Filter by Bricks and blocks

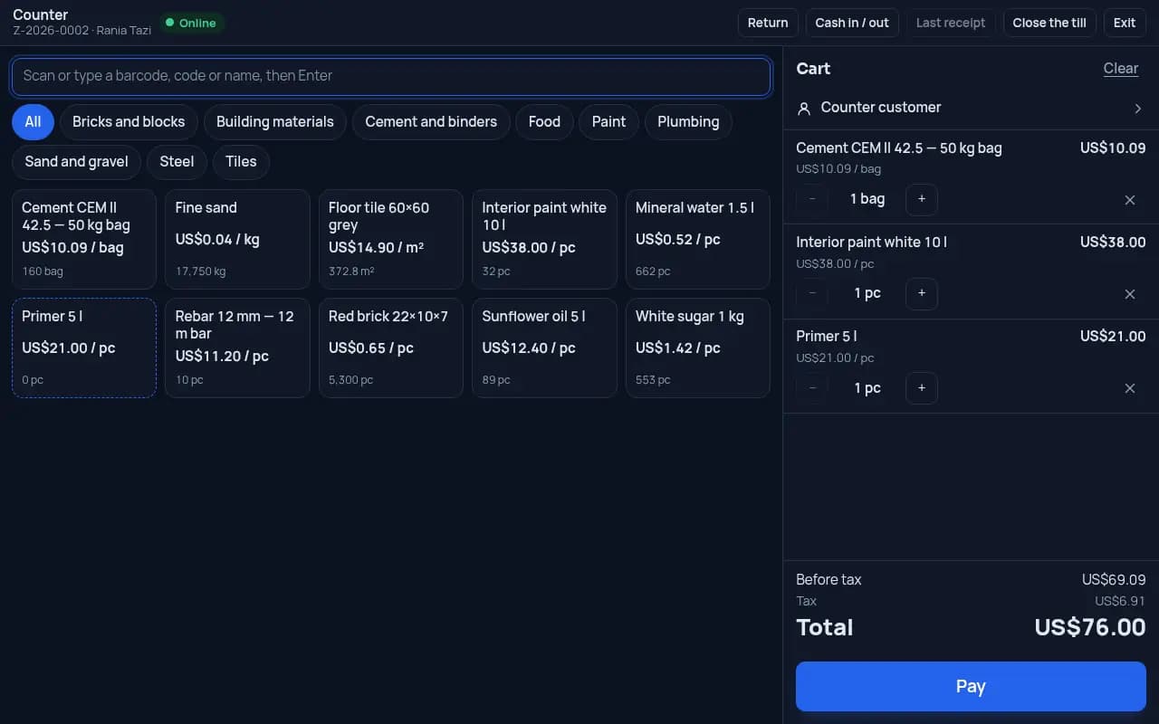(x=129, y=122)
